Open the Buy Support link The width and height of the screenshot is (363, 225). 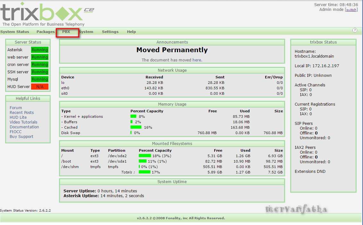tap(21, 136)
